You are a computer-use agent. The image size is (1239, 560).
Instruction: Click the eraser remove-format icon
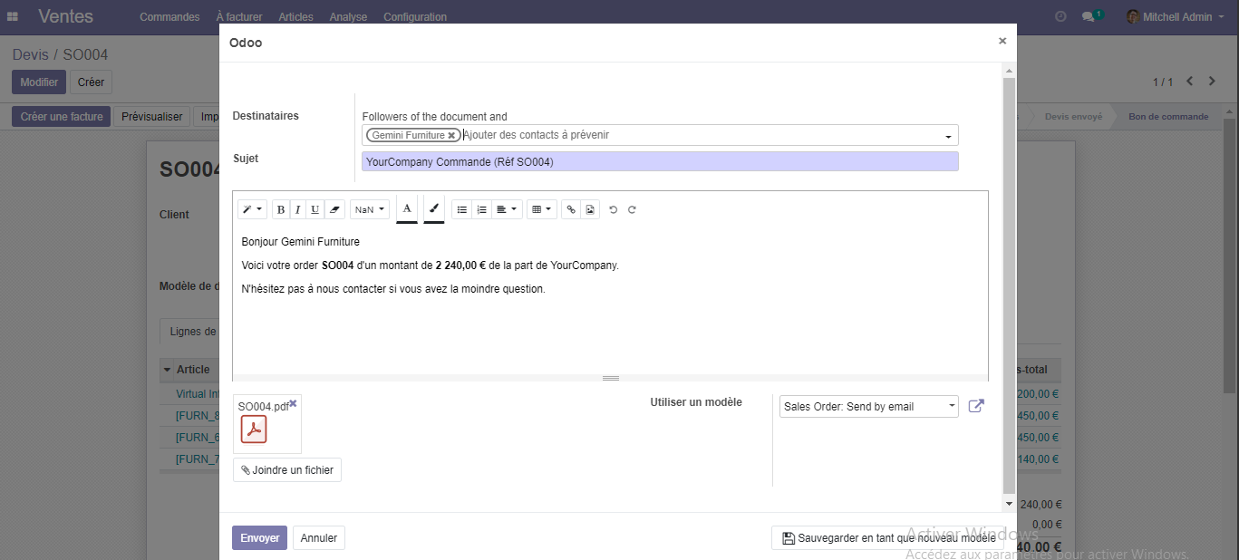[334, 209]
